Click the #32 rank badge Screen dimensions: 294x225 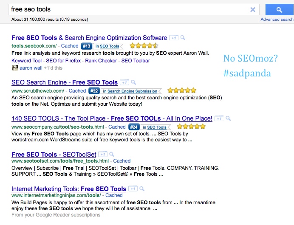point(94,91)
